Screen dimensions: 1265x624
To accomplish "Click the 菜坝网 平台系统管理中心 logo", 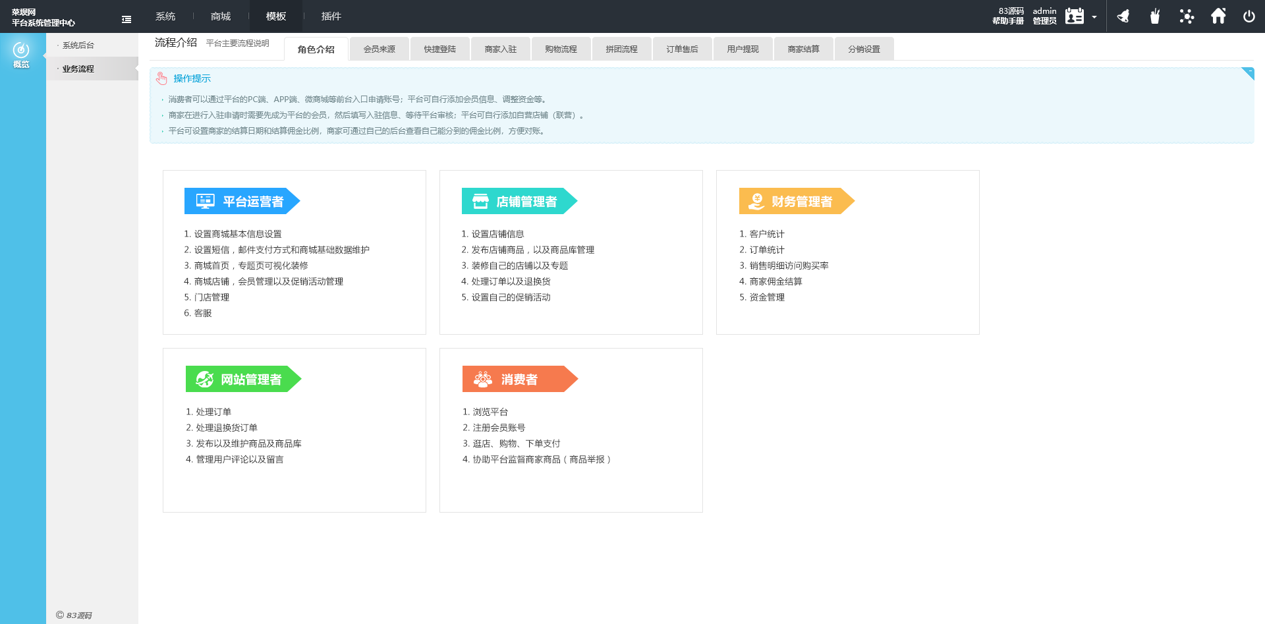I will point(43,17).
